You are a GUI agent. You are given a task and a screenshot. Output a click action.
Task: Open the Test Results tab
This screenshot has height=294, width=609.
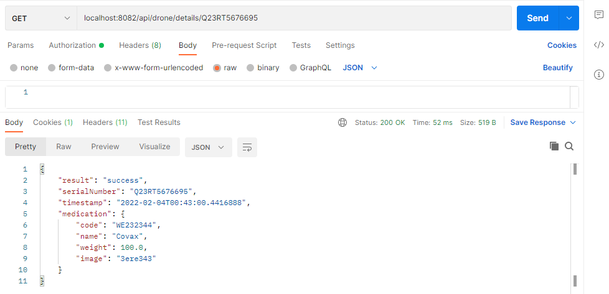click(159, 122)
